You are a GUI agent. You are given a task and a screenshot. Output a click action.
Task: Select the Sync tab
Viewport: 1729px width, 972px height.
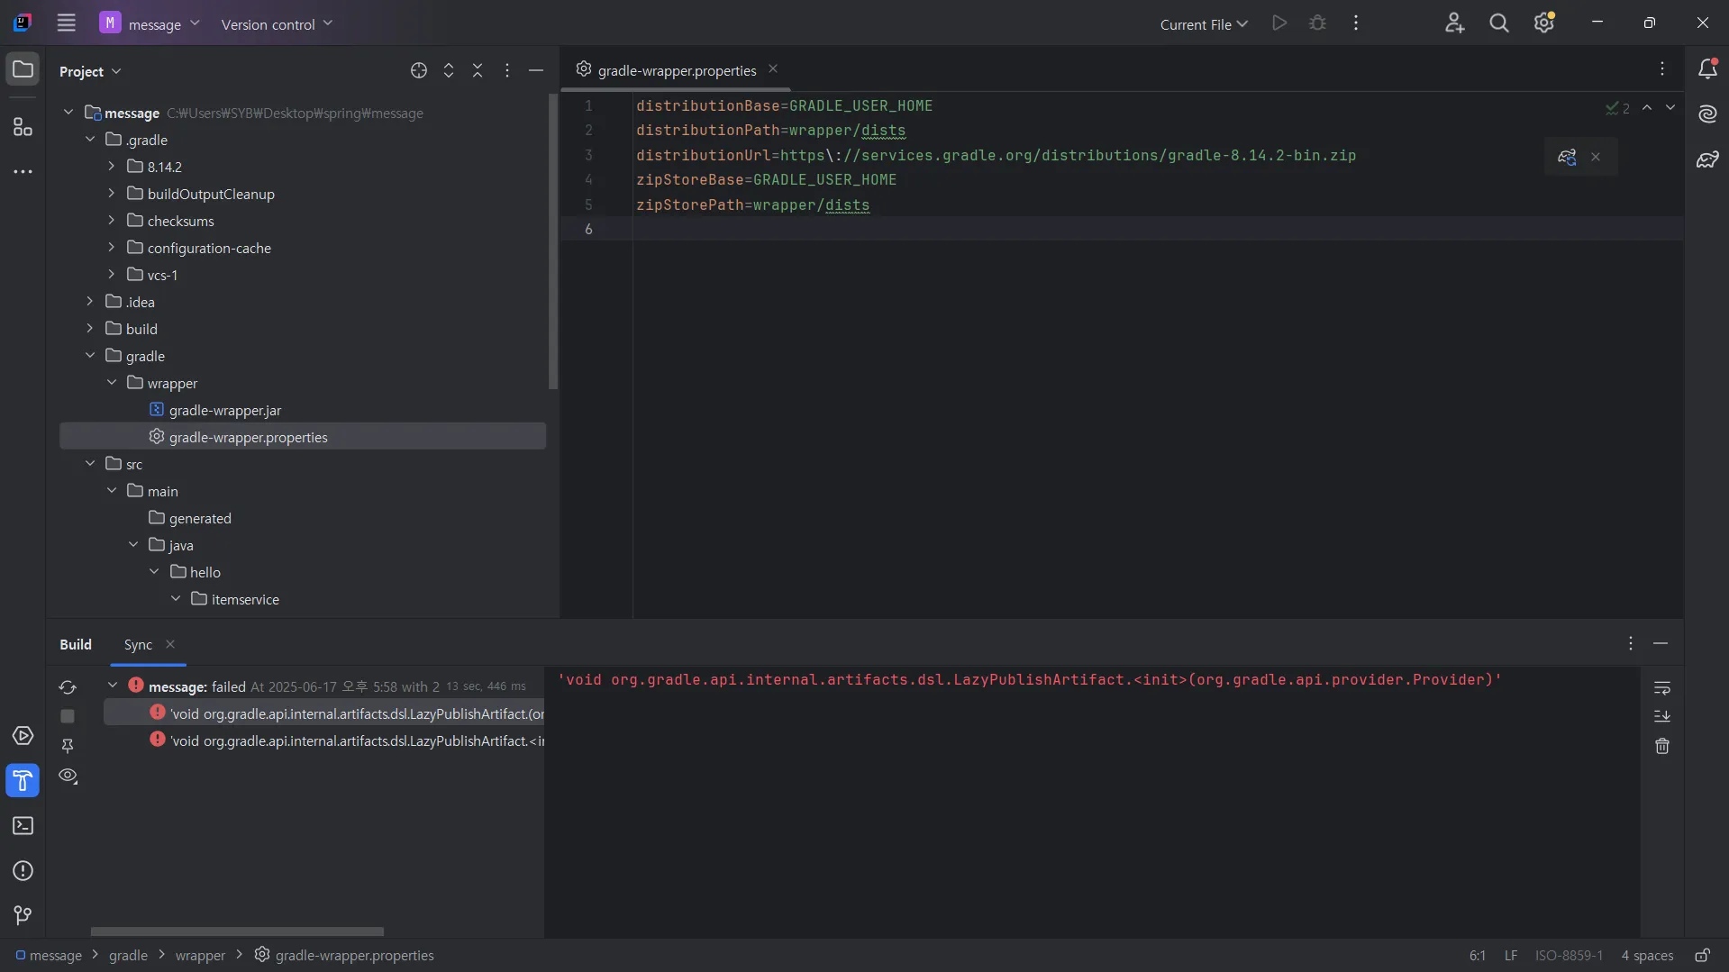(x=138, y=645)
